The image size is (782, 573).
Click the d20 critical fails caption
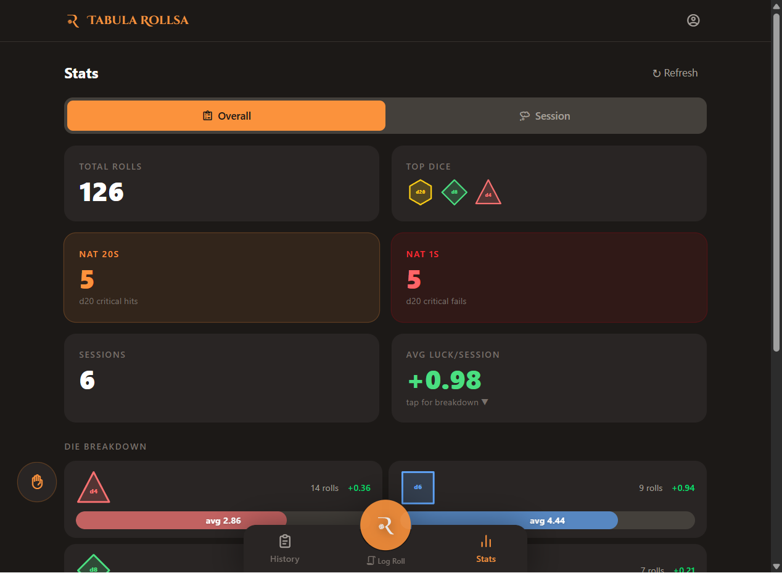(436, 302)
